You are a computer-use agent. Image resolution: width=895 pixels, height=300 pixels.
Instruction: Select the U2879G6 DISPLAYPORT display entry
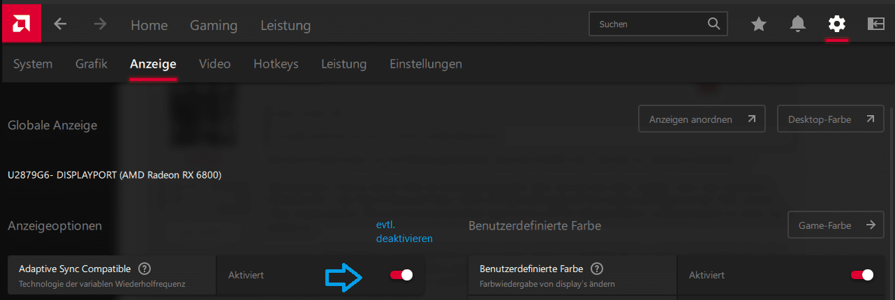(114, 175)
